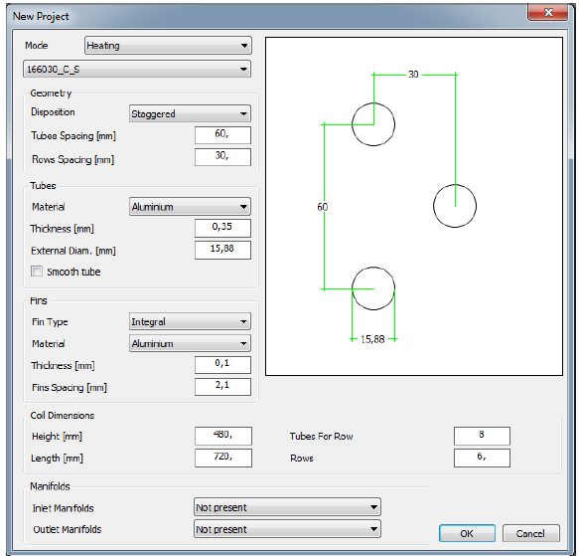The width and height of the screenshot is (579, 556).
Task: Click the Rows Spacing input field
Action: pos(222,157)
